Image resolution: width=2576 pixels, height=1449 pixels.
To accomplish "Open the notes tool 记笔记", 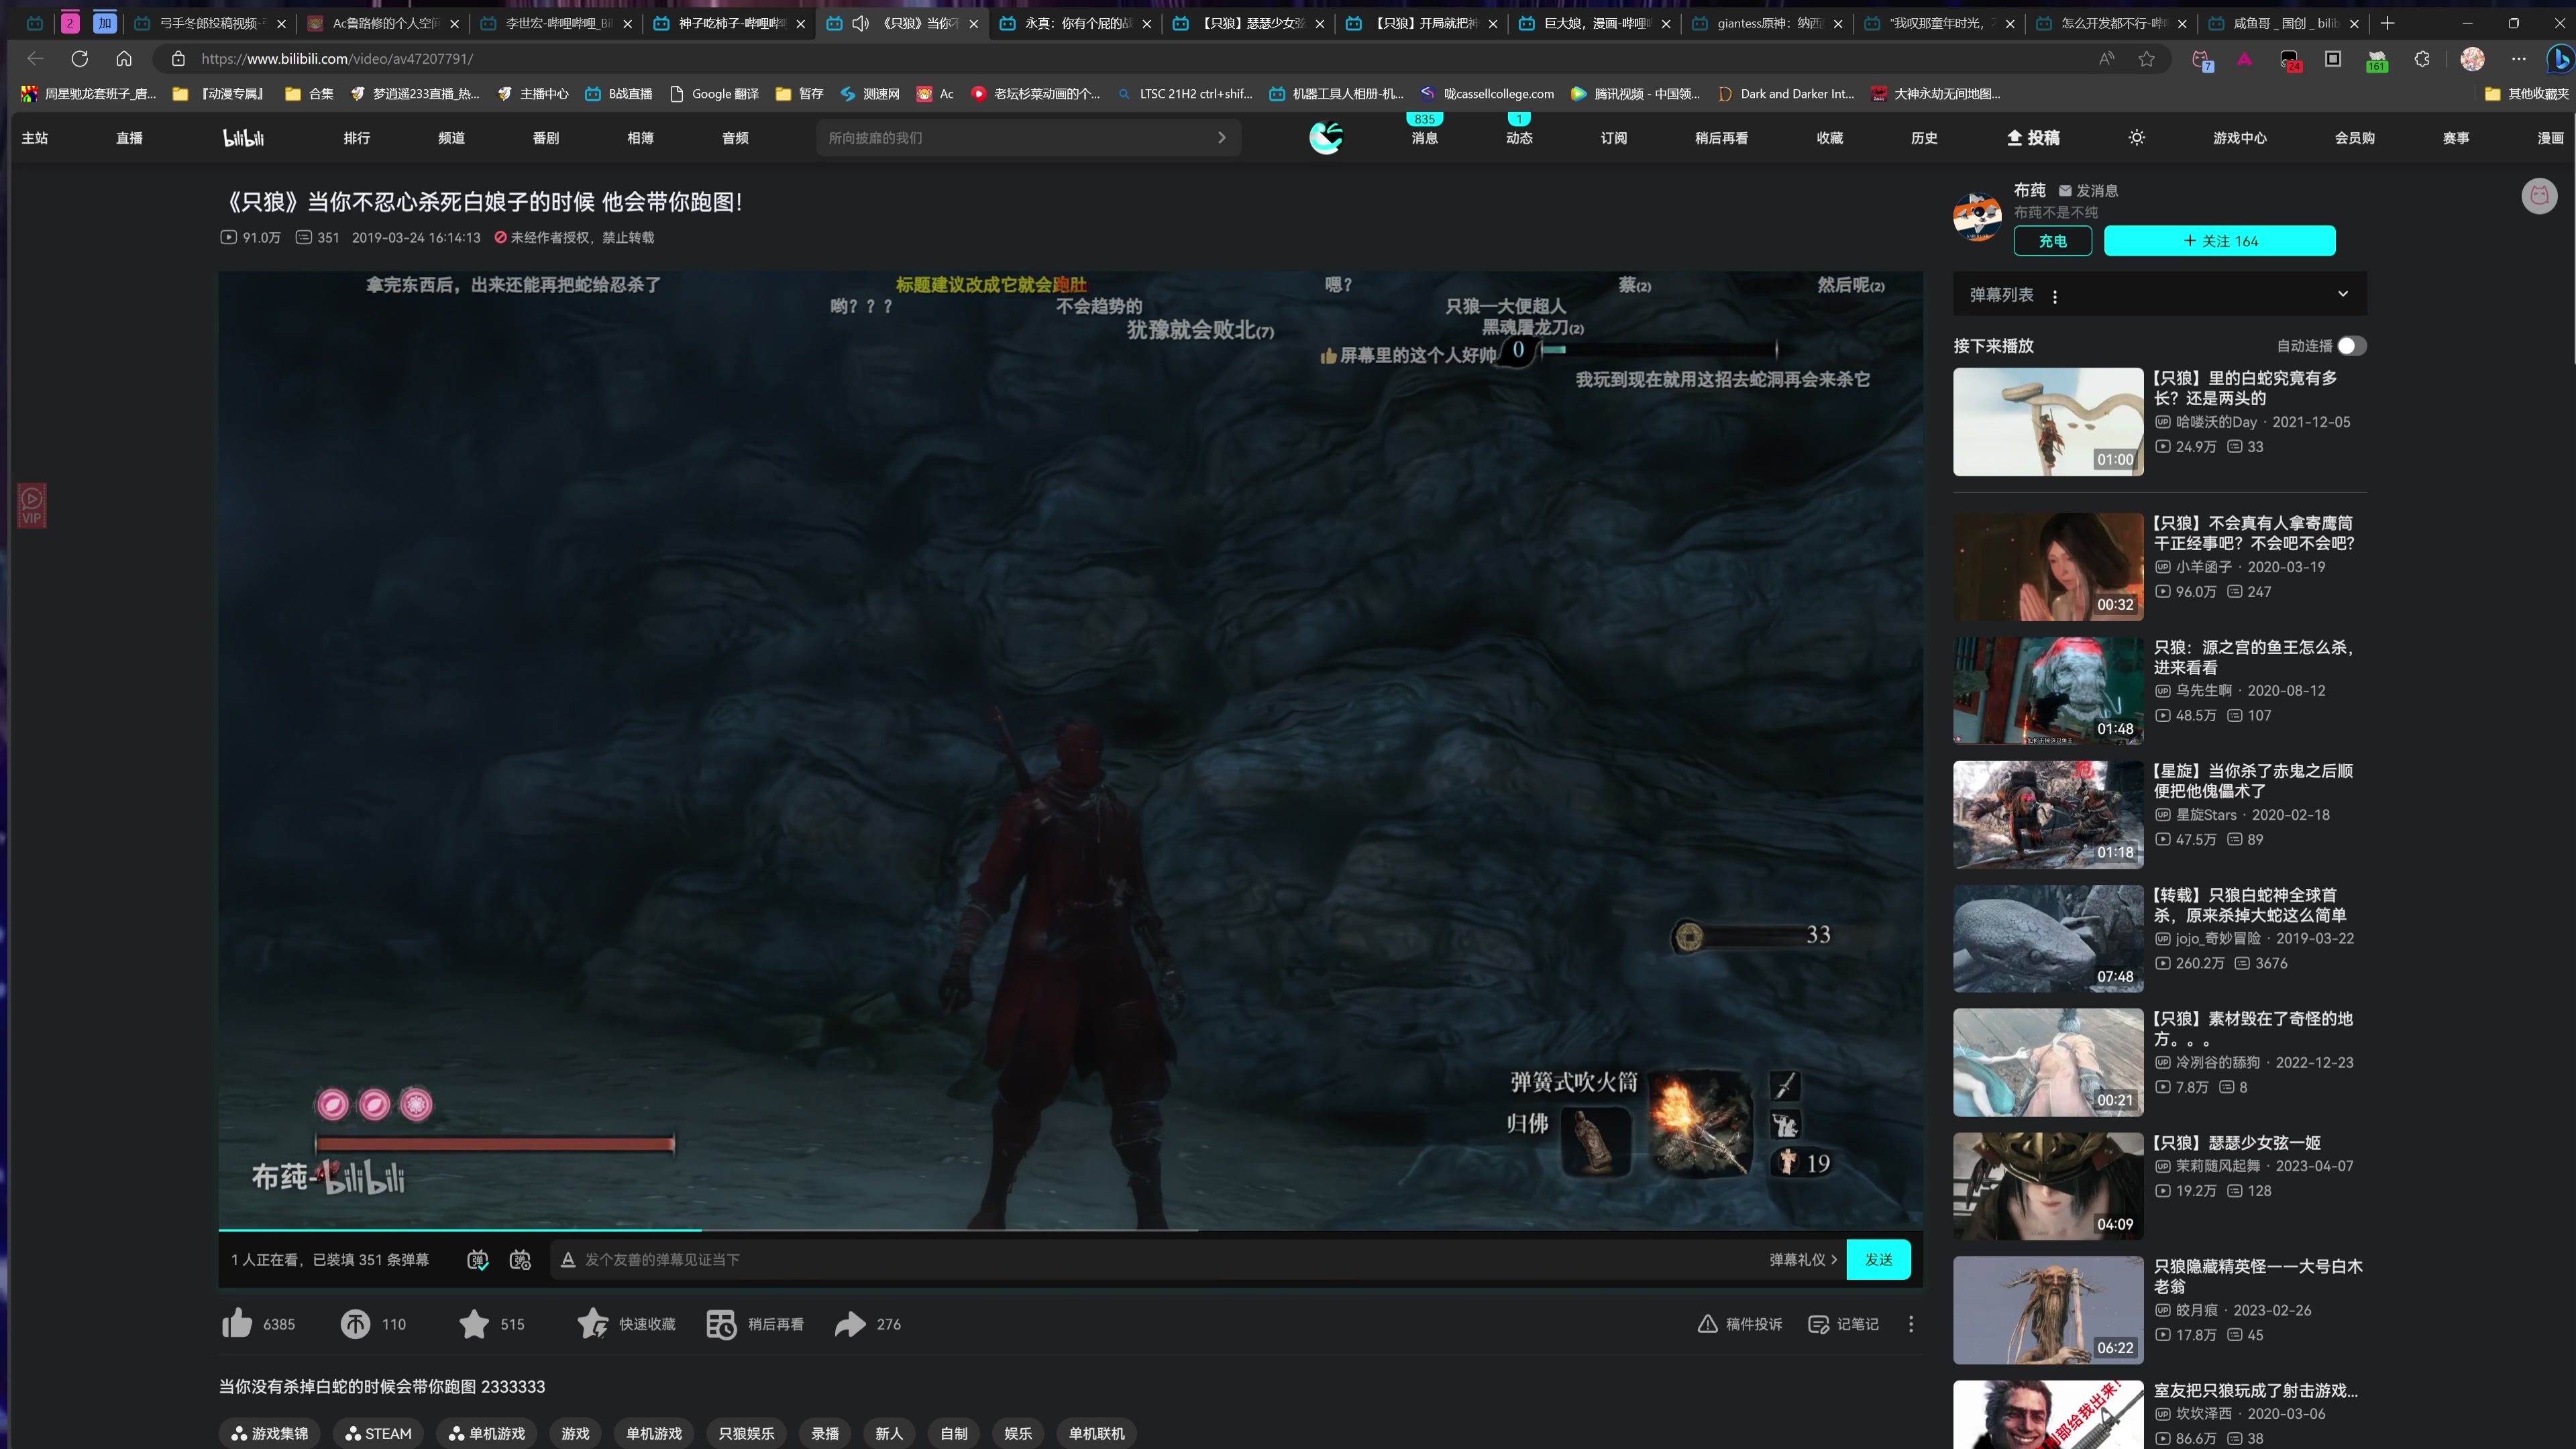I will (1843, 1323).
